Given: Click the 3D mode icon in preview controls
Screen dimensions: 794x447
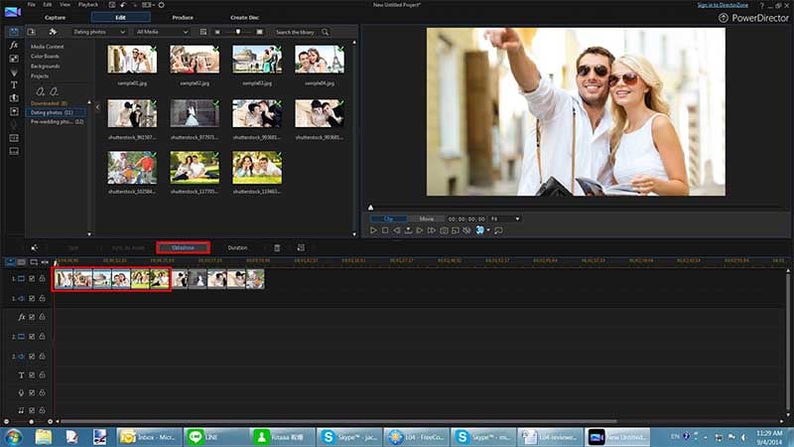Looking at the screenshot, I should 479,230.
